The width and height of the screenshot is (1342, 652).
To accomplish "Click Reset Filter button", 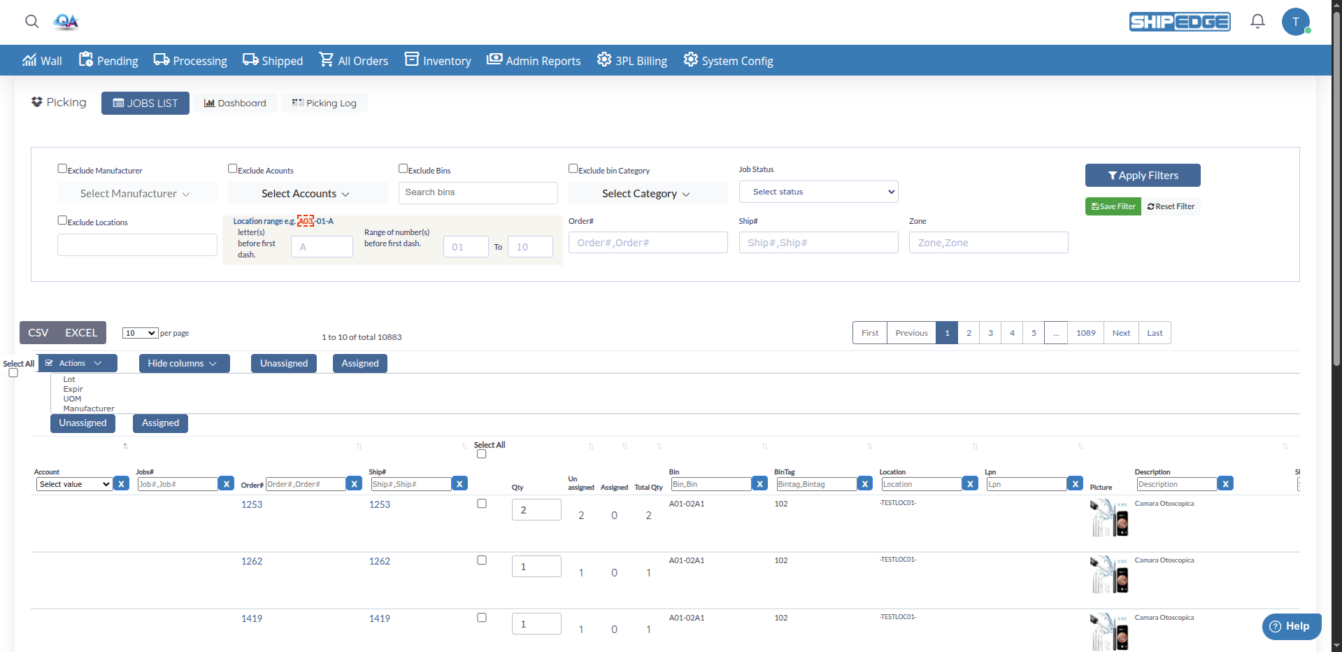I will (1171, 206).
